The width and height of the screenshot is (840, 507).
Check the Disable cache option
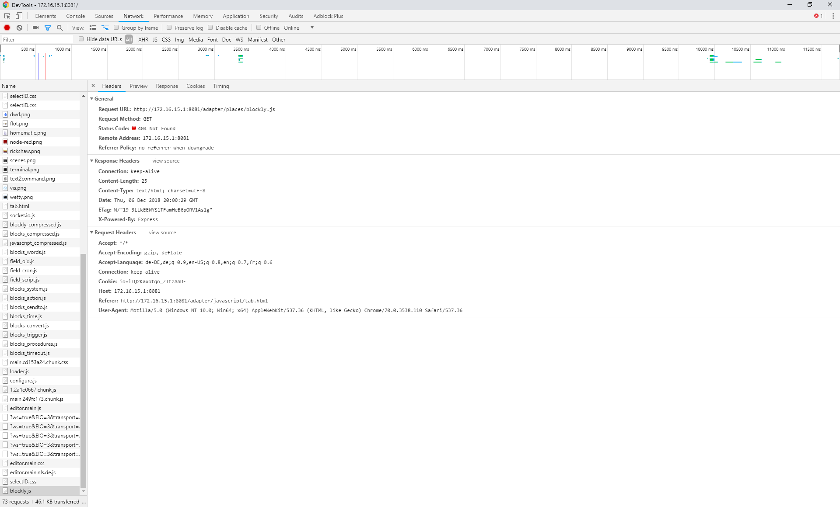tap(210, 28)
